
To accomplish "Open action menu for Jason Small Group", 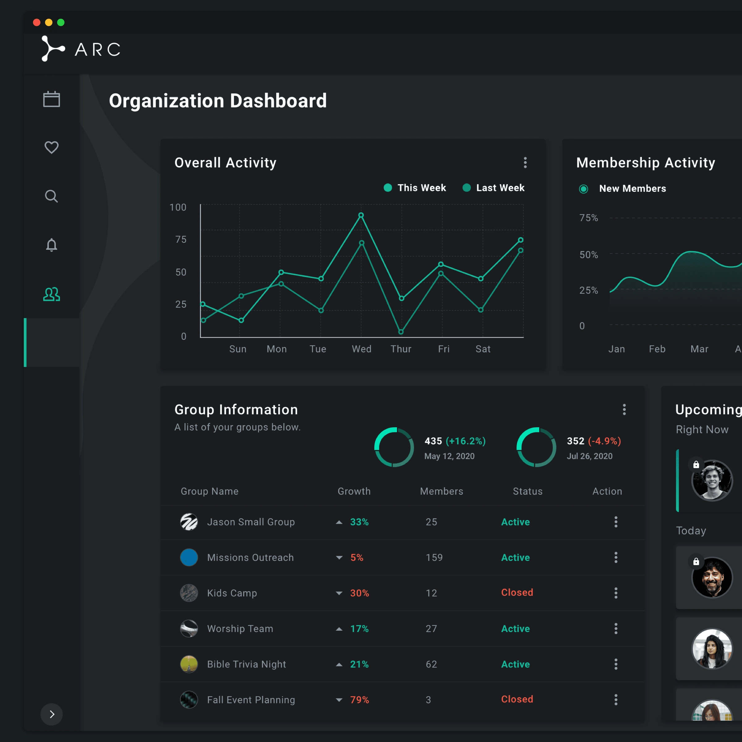I will (616, 522).
